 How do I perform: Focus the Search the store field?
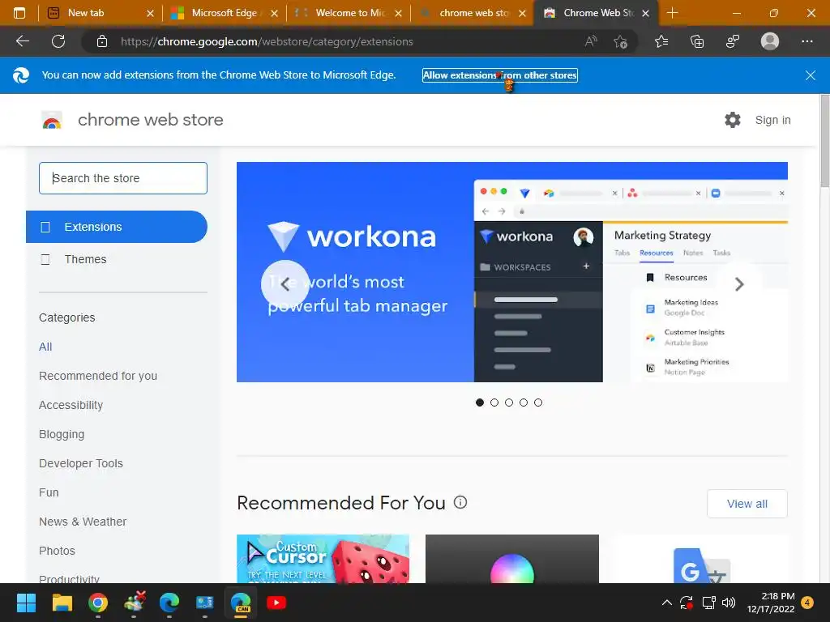[x=123, y=178]
